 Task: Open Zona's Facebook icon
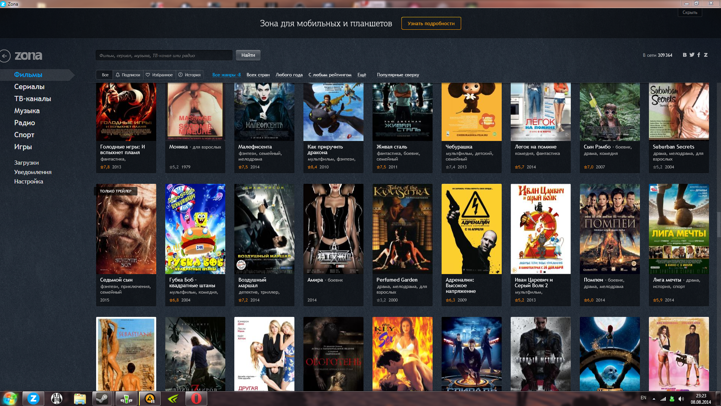(x=699, y=55)
